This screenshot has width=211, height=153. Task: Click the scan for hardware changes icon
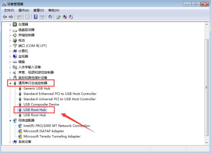[50, 17]
